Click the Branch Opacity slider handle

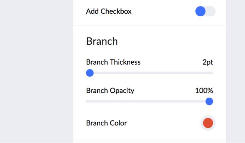(x=209, y=101)
